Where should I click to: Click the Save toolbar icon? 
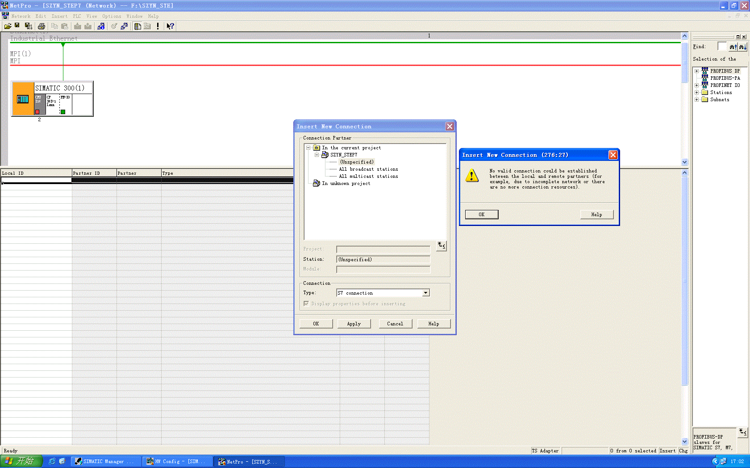pyautogui.click(x=17, y=26)
